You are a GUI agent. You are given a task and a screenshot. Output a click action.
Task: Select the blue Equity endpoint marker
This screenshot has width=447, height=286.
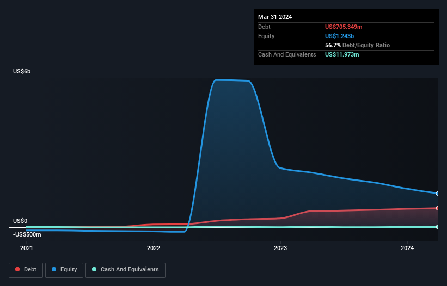click(437, 194)
